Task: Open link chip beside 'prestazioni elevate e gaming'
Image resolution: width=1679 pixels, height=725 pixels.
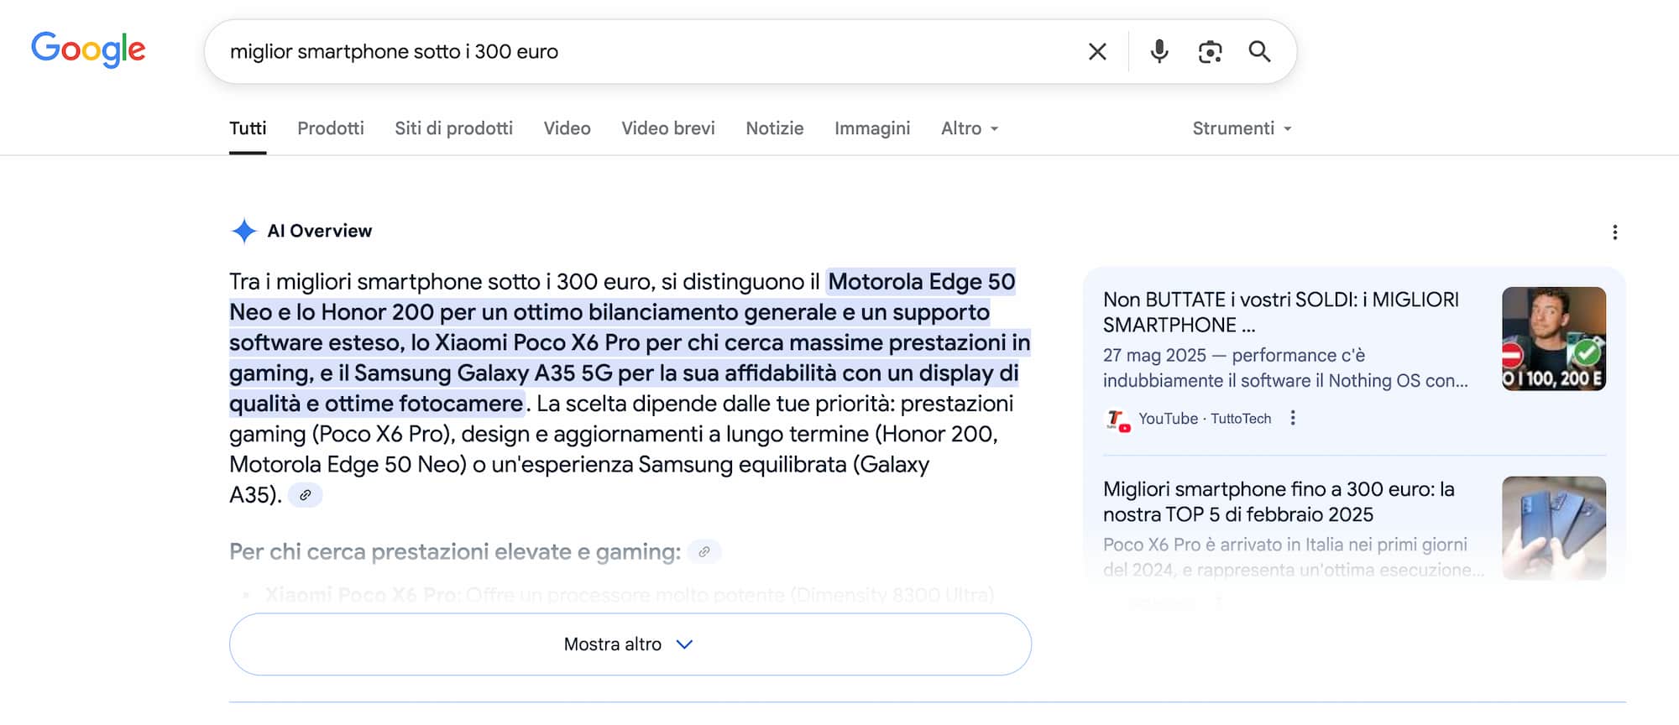Action: point(704,552)
